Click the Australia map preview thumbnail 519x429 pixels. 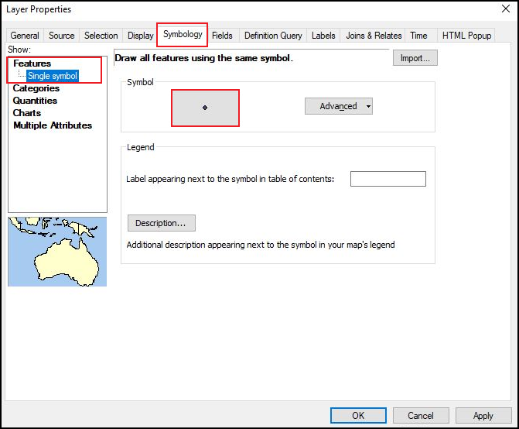[57, 252]
